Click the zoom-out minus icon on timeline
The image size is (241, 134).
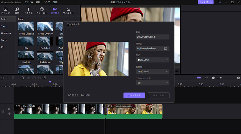pos(213,78)
